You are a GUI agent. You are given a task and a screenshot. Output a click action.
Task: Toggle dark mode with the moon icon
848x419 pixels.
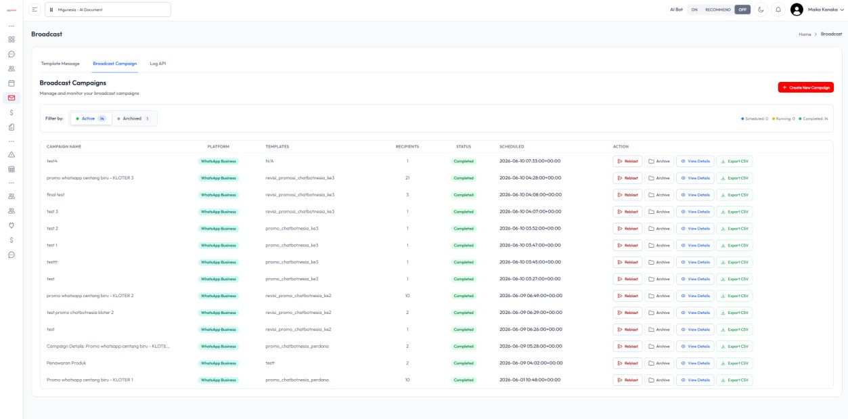click(761, 9)
